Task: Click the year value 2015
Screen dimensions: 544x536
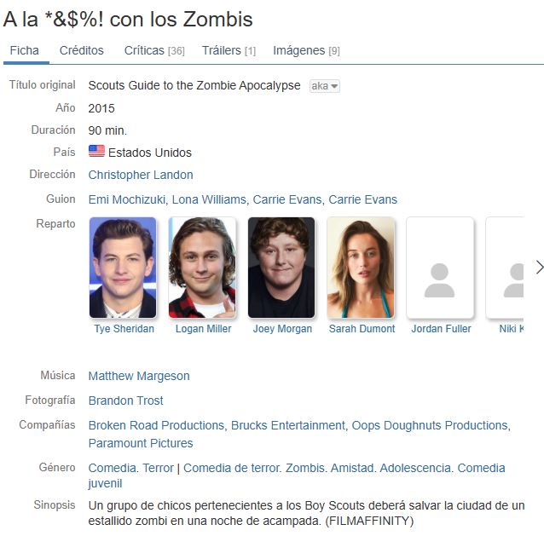Action: 101,108
